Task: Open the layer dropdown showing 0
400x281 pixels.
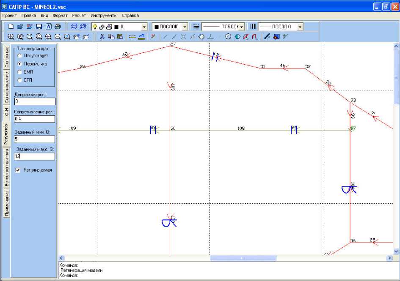Action: tap(144, 27)
